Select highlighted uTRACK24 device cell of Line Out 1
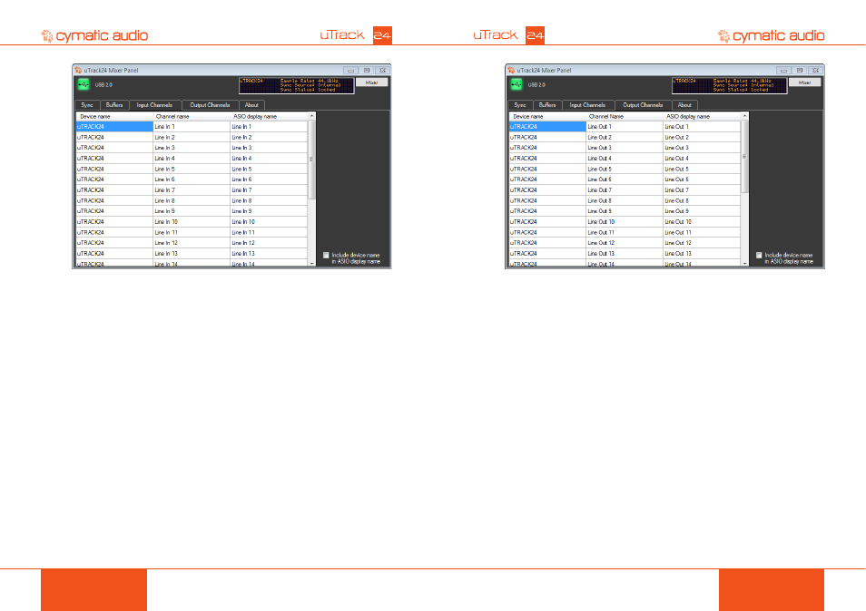This screenshot has height=611, width=866. click(547, 126)
